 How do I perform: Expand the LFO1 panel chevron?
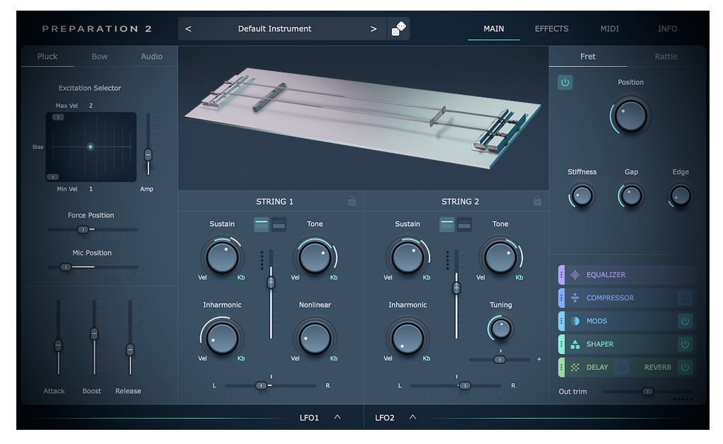337,417
